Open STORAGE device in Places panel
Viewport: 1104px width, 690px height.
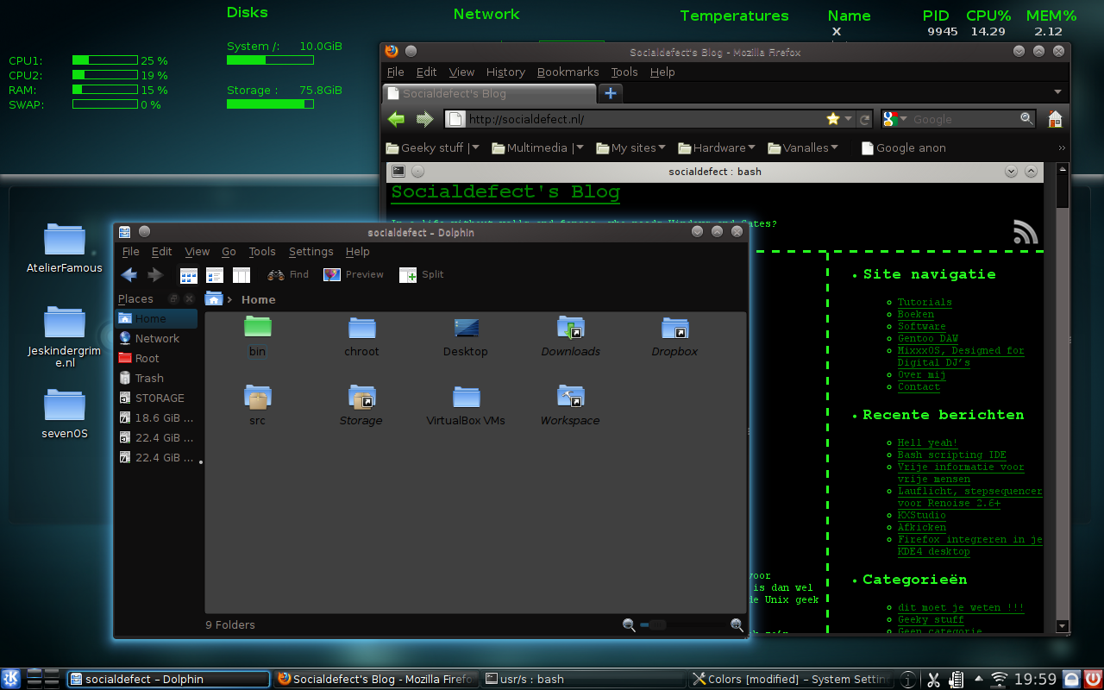(157, 398)
